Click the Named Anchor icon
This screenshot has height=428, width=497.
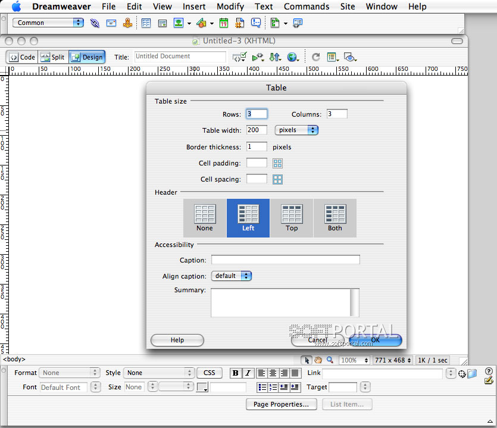coord(127,23)
